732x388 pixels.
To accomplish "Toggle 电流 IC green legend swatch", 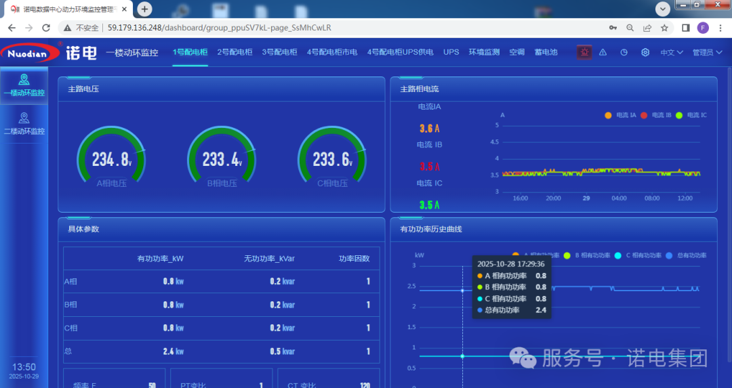I will pyautogui.click(x=679, y=115).
